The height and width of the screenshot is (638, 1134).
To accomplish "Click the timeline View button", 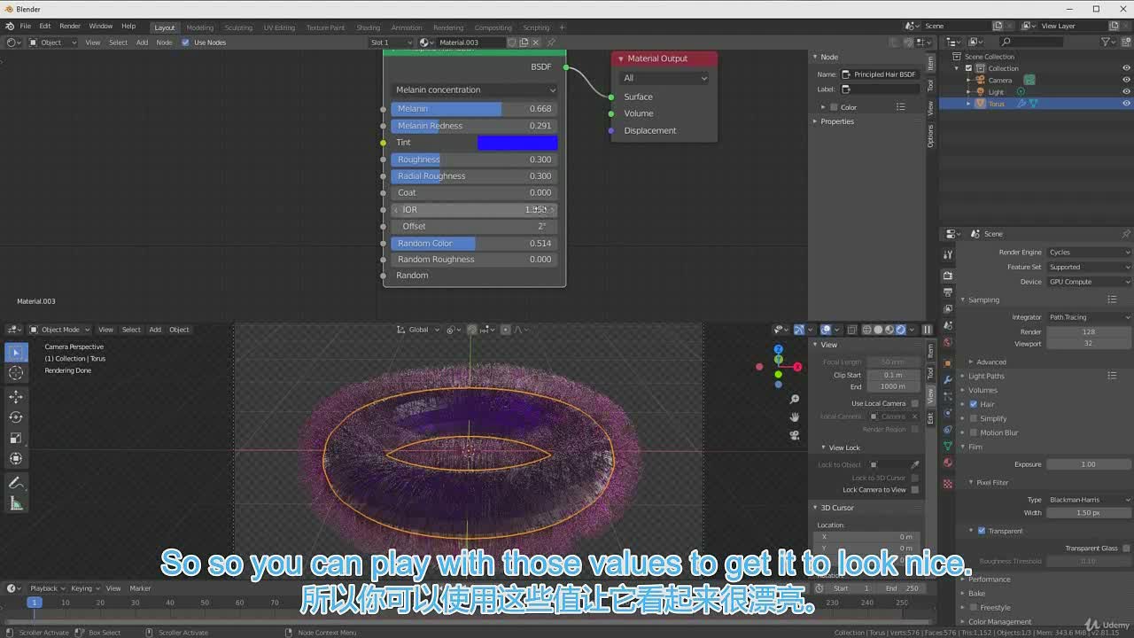I will click(113, 588).
